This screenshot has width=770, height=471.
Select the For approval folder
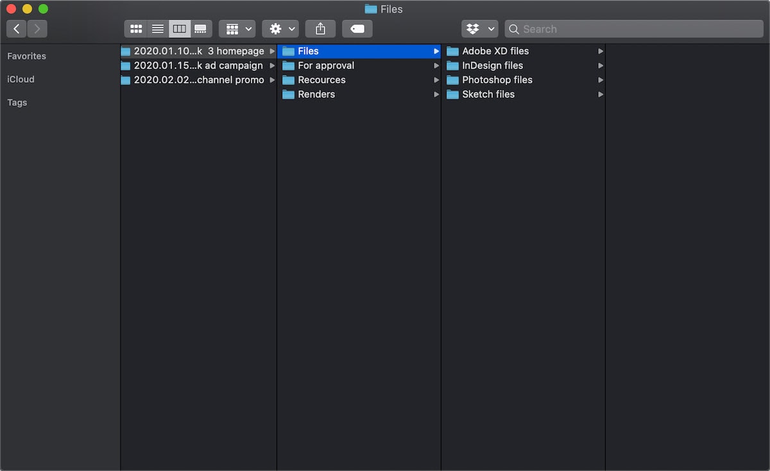tap(359, 65)
